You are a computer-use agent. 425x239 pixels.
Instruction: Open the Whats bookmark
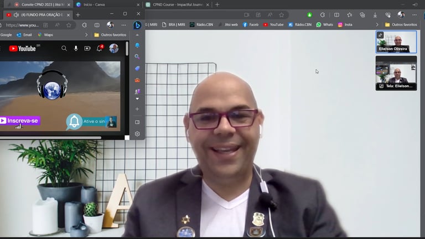(x=325, y=25)
